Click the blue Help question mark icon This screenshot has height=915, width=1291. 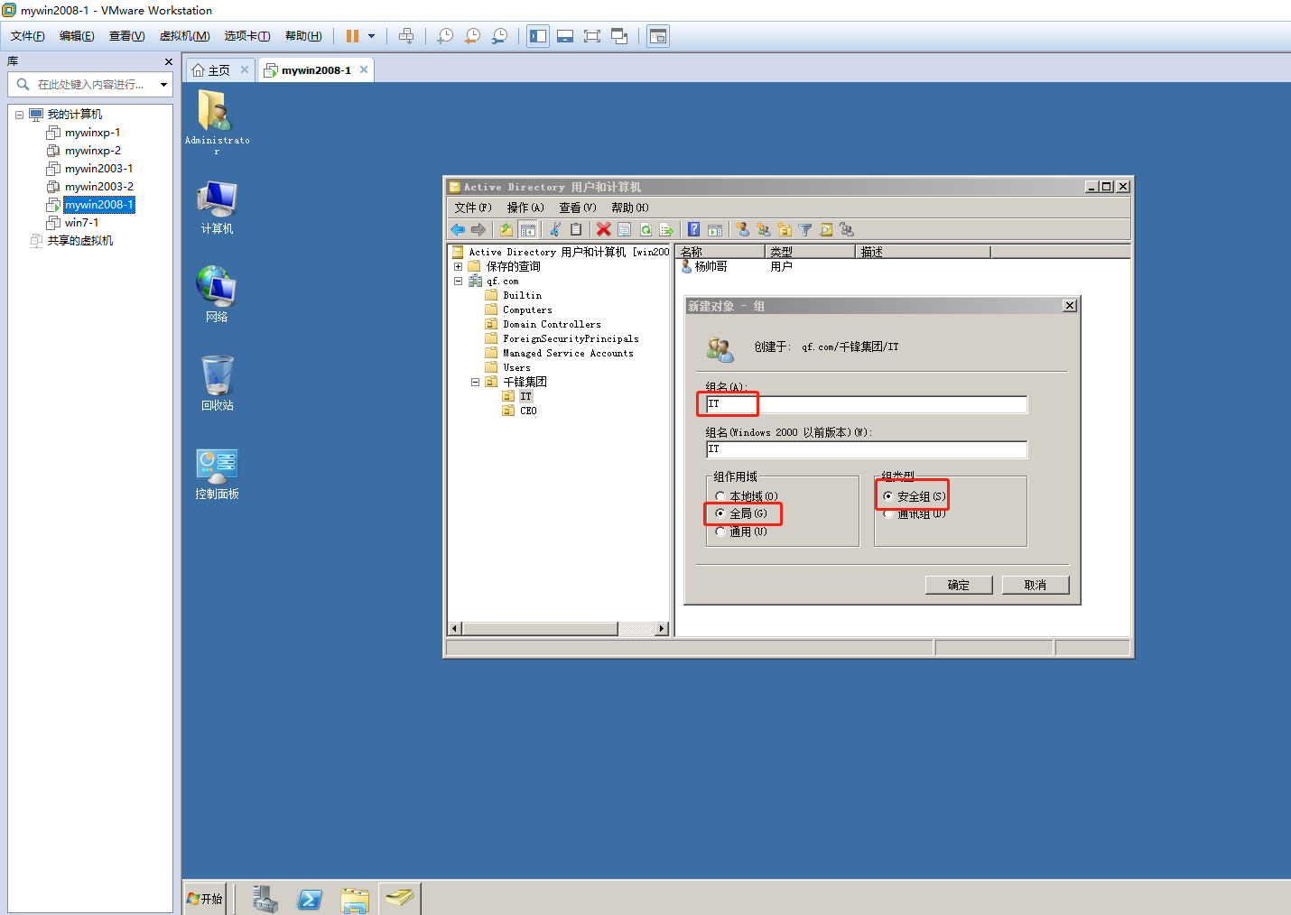pos(693,229)
